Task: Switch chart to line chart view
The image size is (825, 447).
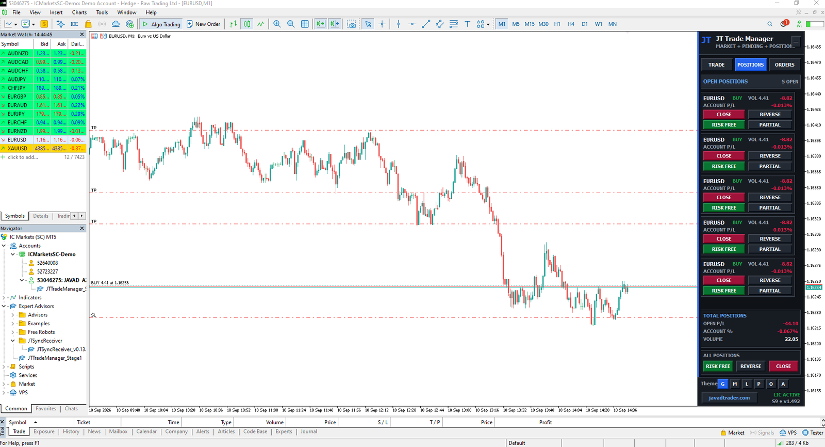Action: (261, 24)
